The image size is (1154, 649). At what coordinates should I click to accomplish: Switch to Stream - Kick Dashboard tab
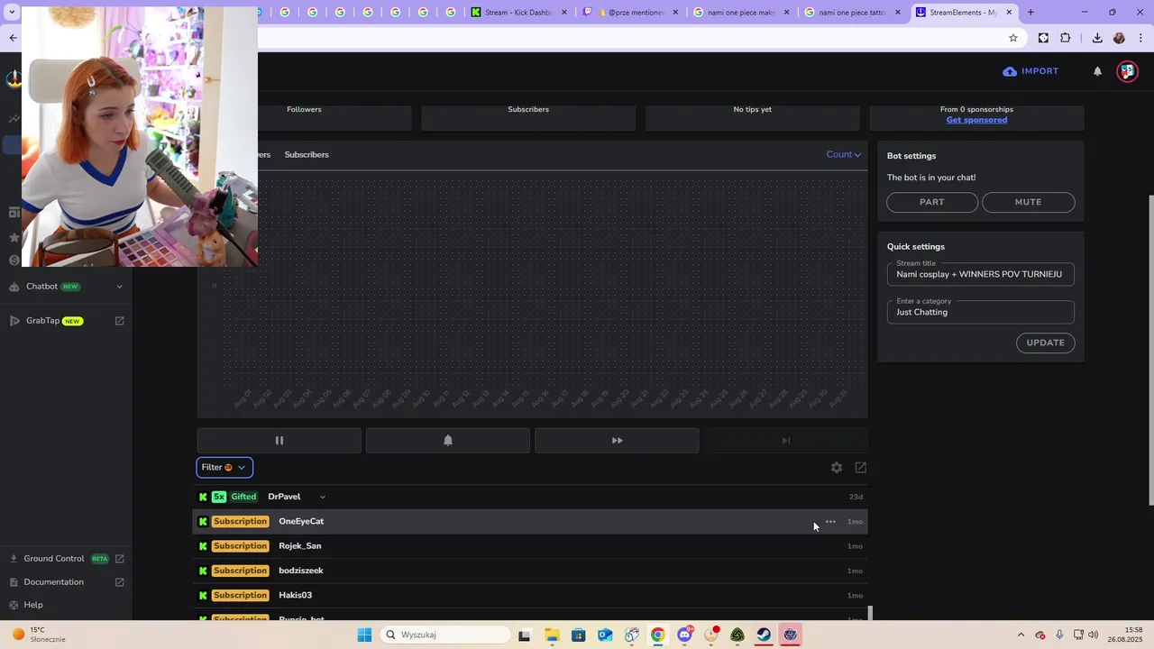coord(519,13)
